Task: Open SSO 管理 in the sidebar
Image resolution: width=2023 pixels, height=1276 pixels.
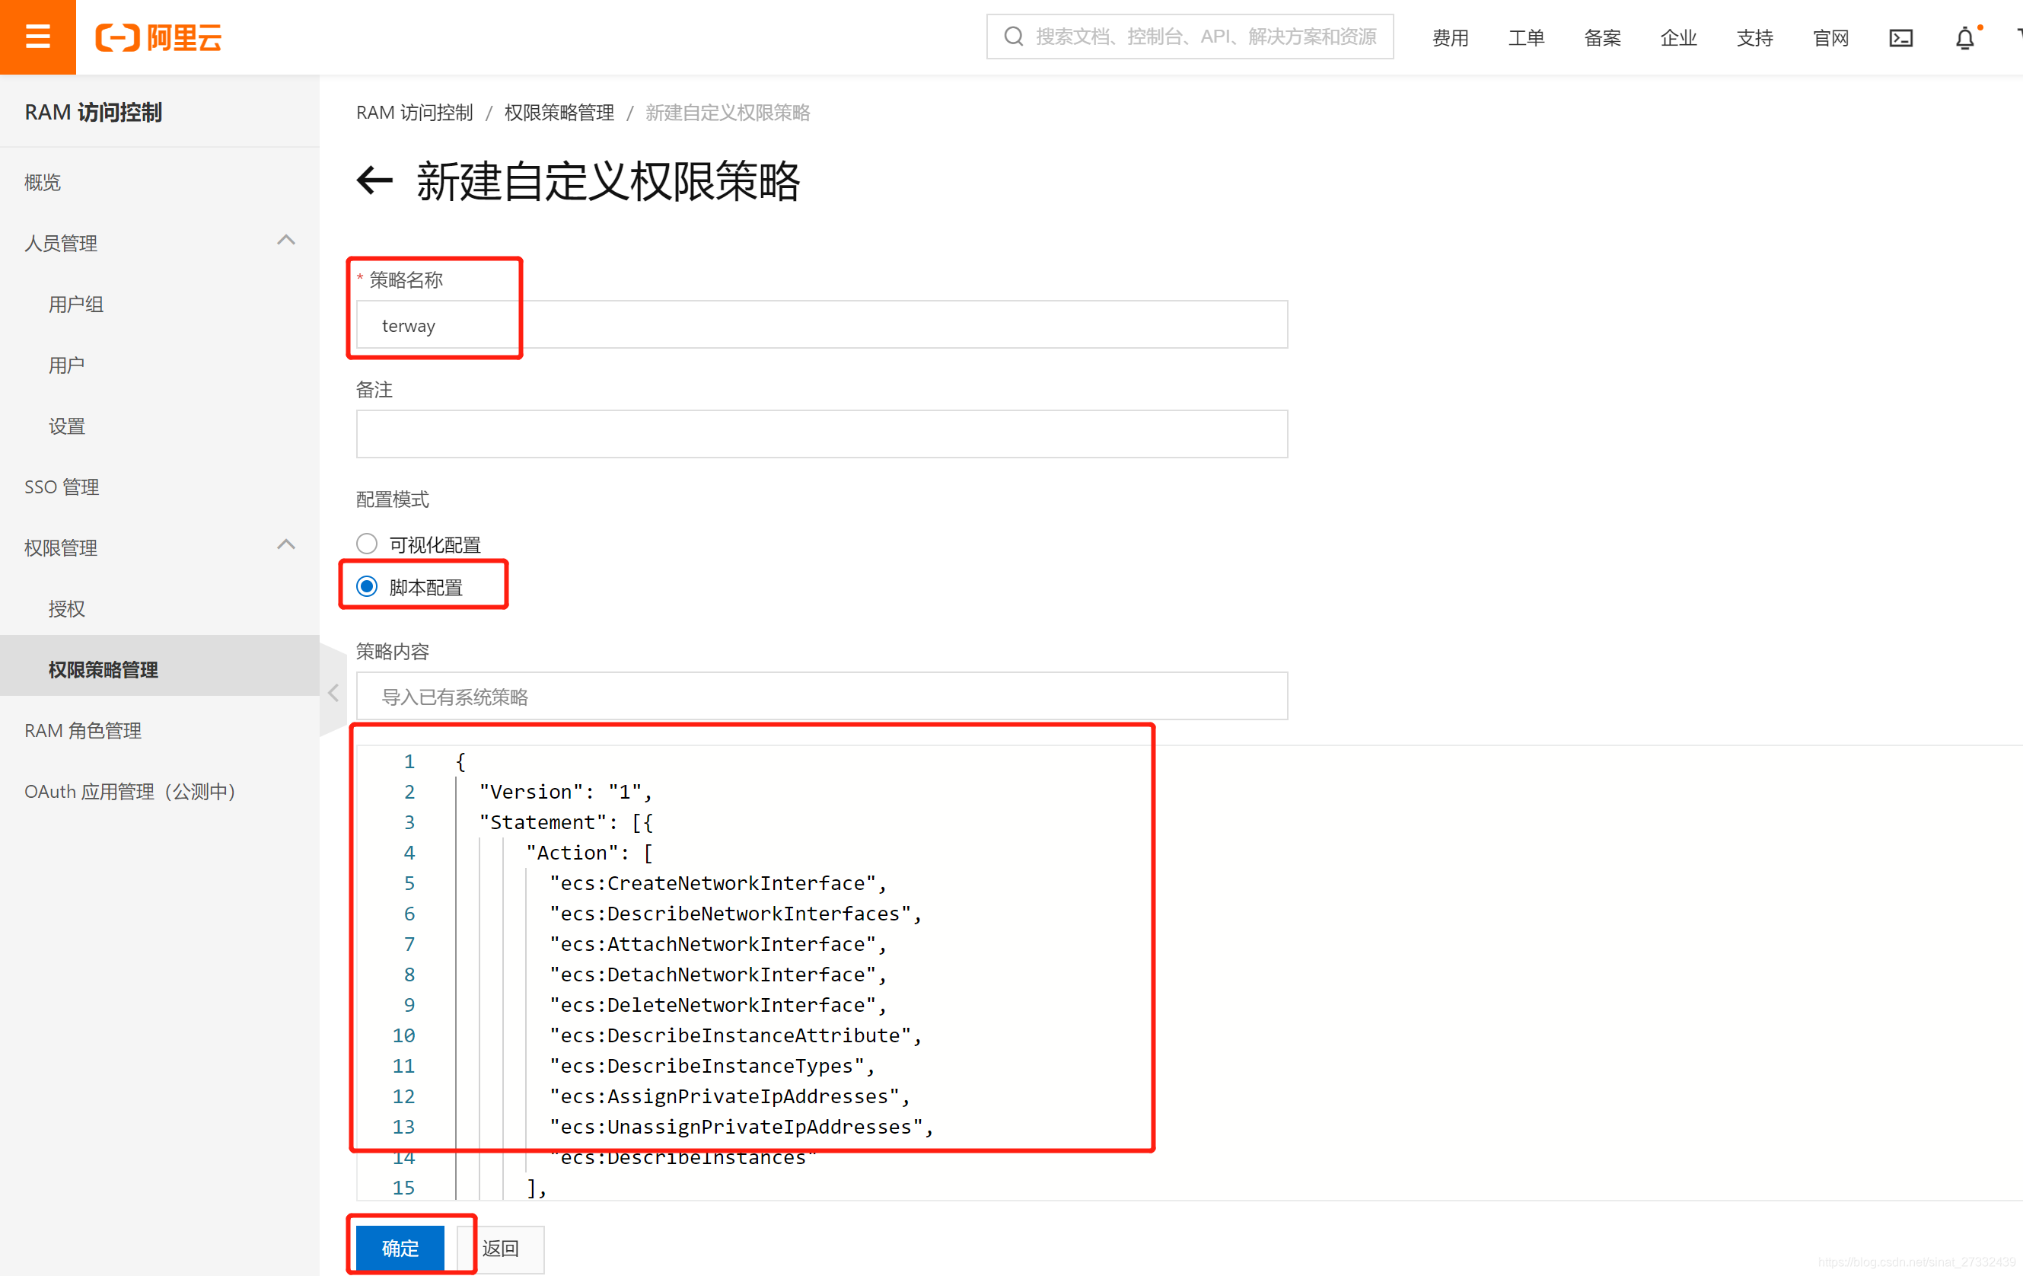Action: [x=62, y=486]
